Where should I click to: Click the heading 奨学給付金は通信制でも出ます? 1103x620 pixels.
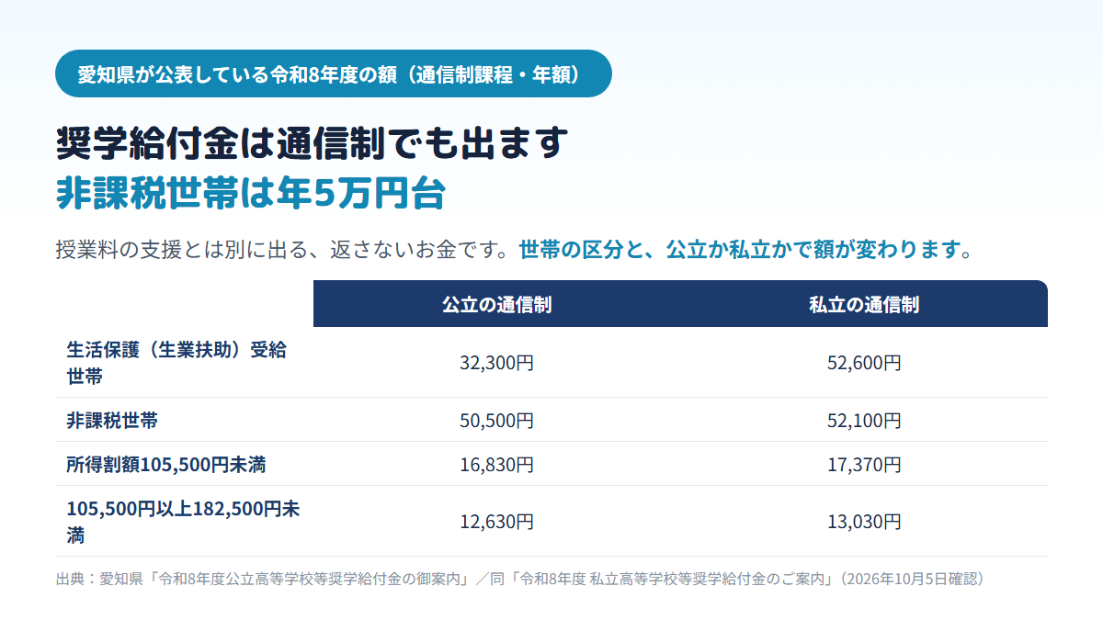tap(313, 144)
